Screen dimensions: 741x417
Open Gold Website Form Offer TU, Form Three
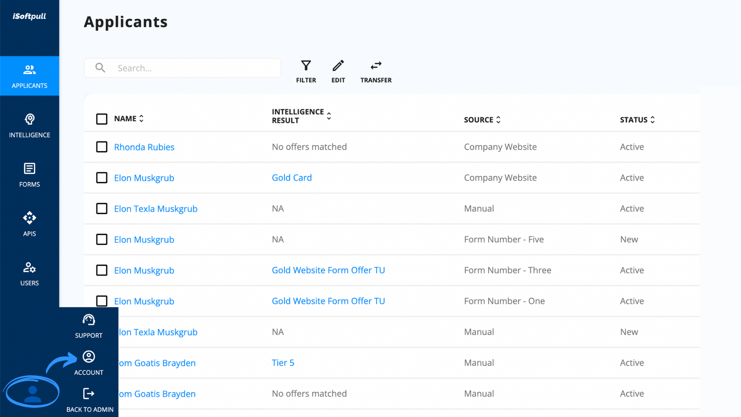328,270
